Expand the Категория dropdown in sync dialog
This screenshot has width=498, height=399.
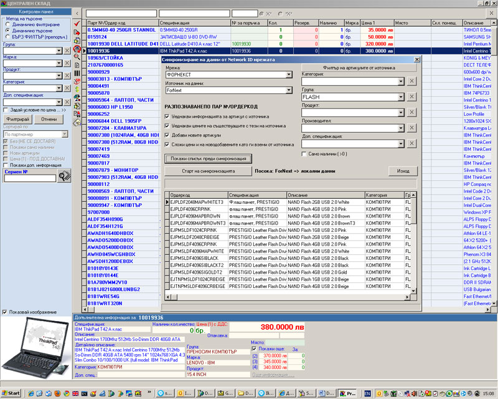point(401,82)
